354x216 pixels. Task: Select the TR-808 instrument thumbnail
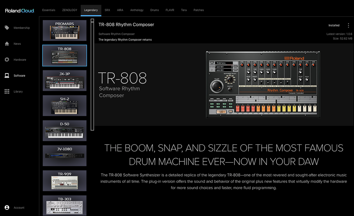pyautogui.click(x=64, y=55)
